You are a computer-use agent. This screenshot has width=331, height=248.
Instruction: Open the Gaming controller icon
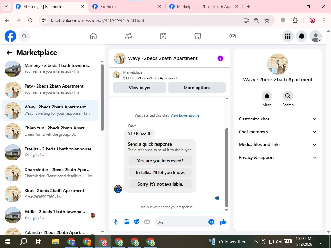click(232, 36)
